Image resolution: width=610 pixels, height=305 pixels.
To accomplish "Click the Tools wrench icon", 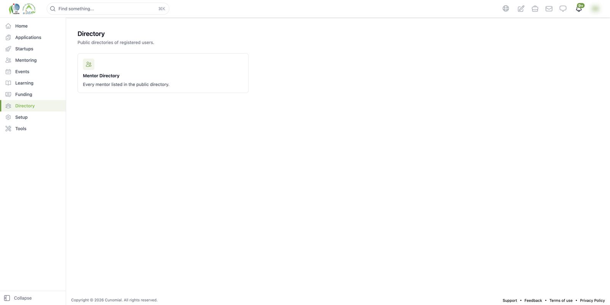I will (x=8, y=129).
